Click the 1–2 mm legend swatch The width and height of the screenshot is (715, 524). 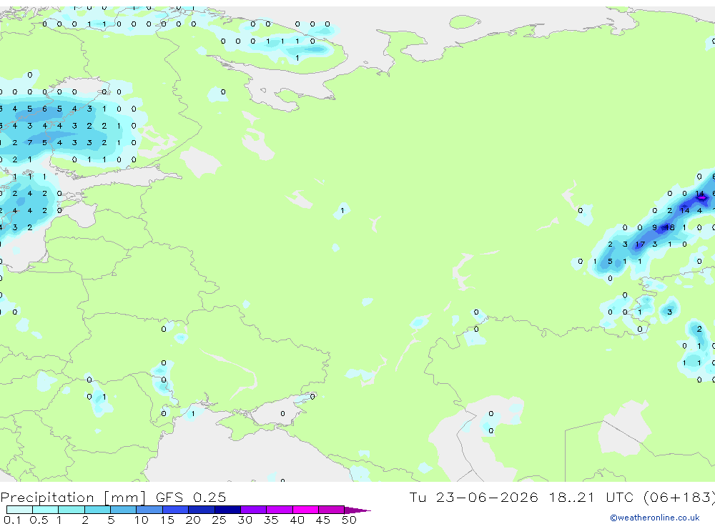tap(71, 510)
